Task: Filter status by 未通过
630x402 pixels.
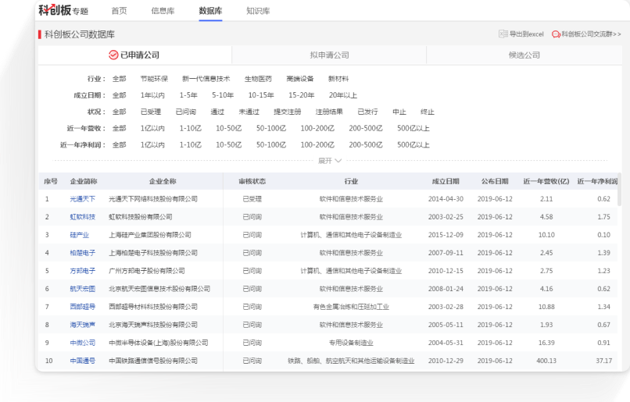Action: pos(249,112)
